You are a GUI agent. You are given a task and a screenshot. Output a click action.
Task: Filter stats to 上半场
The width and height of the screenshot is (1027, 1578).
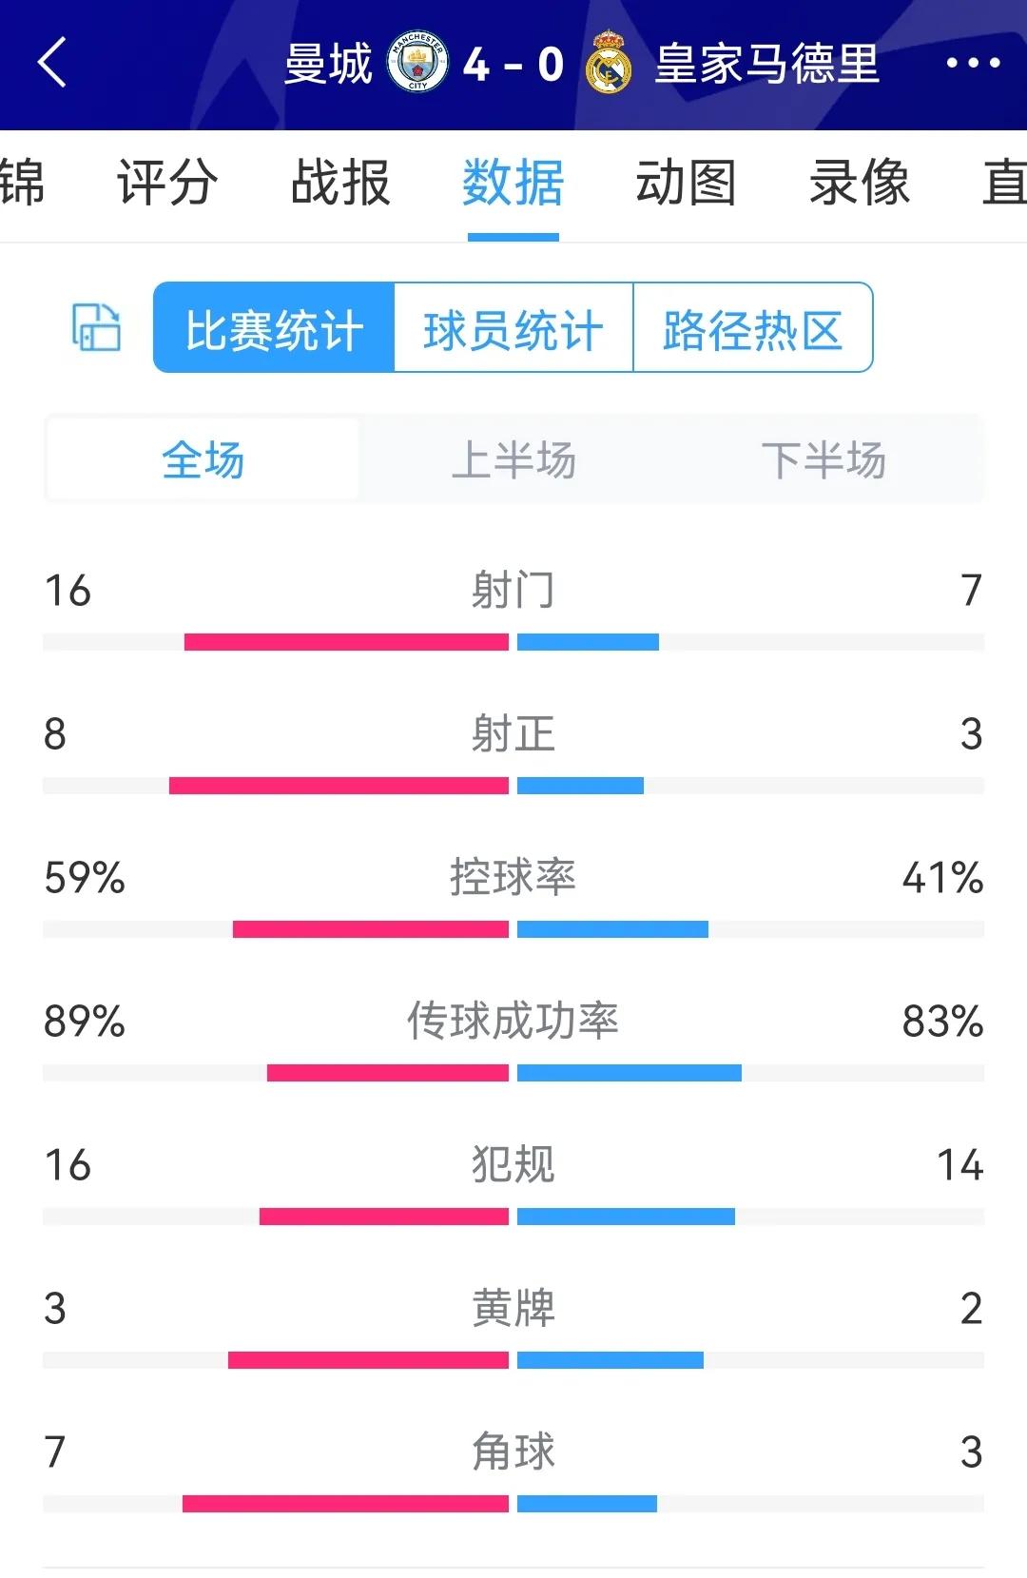tap(513, 460)
